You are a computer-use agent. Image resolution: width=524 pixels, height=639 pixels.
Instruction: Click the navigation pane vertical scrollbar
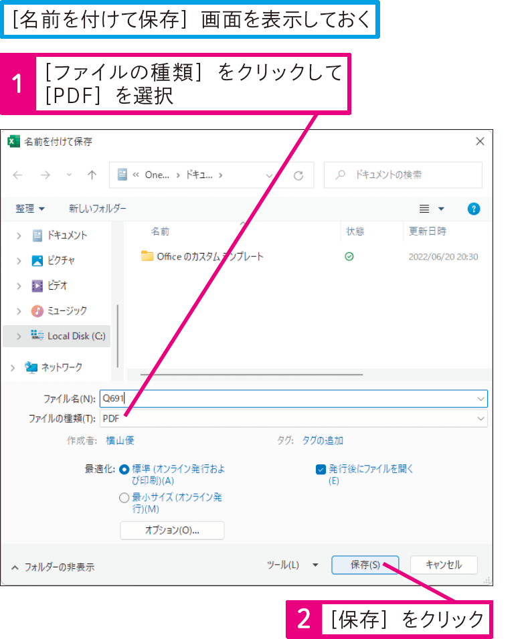click(118, 336)
